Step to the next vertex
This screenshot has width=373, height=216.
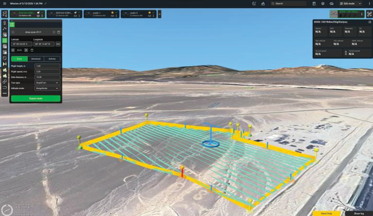point(26,50)
